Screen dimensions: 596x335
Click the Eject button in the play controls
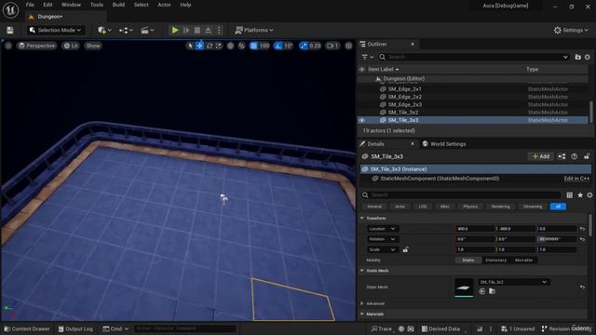[x=208, y=30]
